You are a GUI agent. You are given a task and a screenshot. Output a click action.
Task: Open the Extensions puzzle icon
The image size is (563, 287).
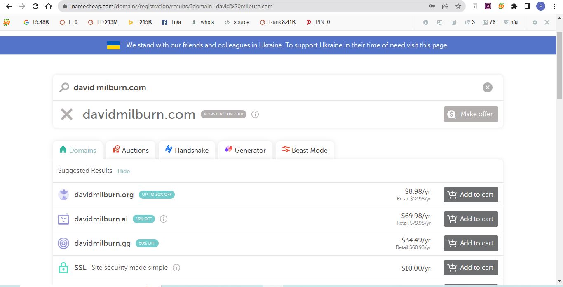pyautogui.click(x=514, y=6)
